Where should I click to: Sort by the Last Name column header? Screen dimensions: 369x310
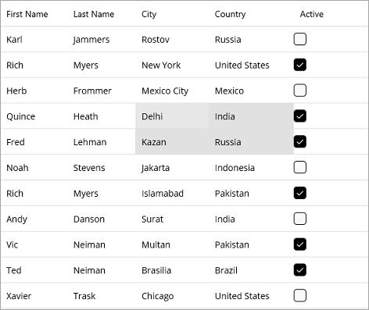click(94, 14)
